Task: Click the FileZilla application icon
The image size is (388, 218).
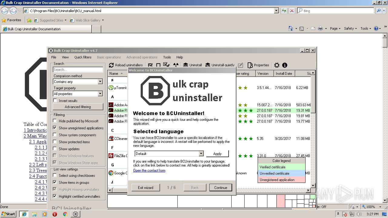Action: click(111, 156)
